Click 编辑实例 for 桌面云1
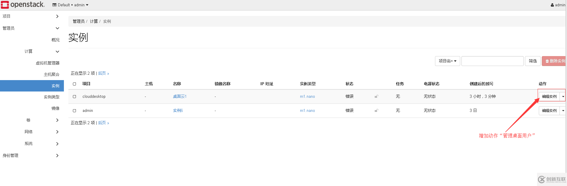This screenshot has height=186, width=567. pyautogui.click(x=549, y=97)
